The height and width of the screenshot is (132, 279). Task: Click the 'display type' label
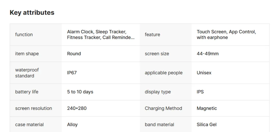click(158, 92)
